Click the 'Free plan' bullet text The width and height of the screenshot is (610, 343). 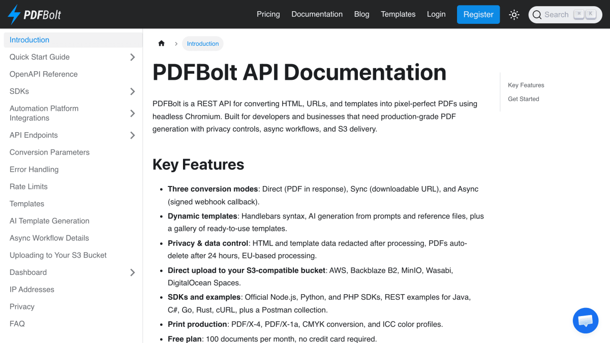click(185, 339)
